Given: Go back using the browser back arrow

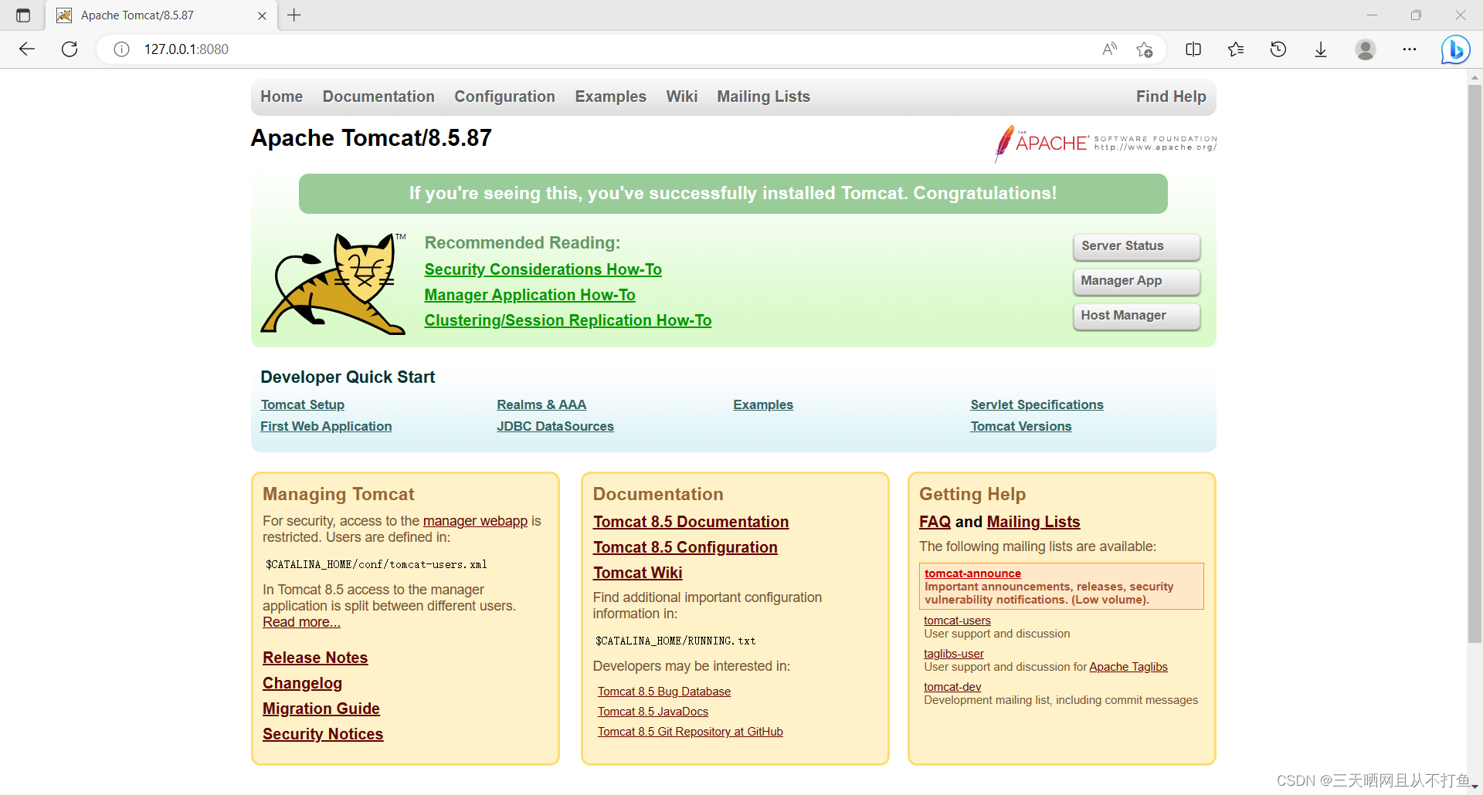Looking at the screenshot, I should coord(27,49).
